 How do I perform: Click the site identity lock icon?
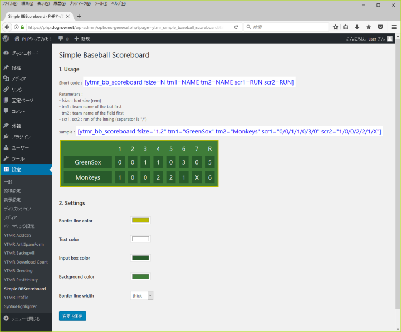tap(22, 27)
